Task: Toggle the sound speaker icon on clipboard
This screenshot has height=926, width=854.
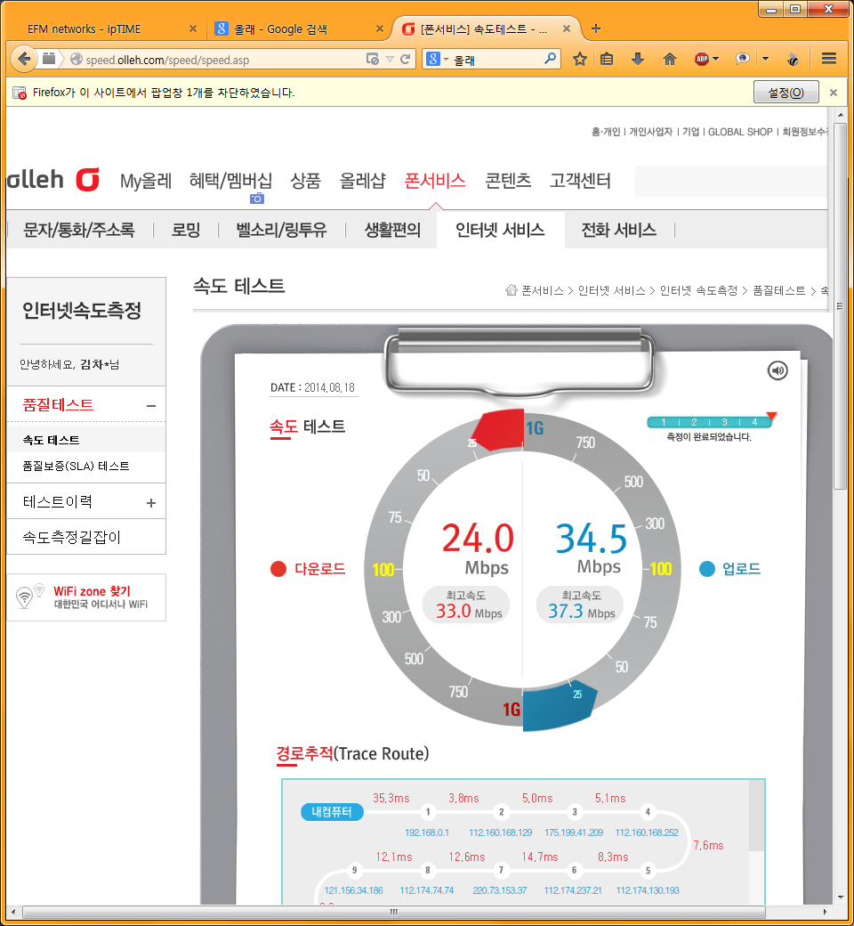Action: point(777,370)
